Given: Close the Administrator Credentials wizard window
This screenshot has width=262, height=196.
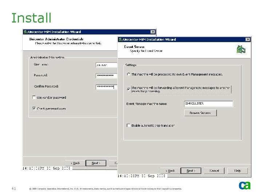Looking at the screenshot, I should (x=152, y=32).
